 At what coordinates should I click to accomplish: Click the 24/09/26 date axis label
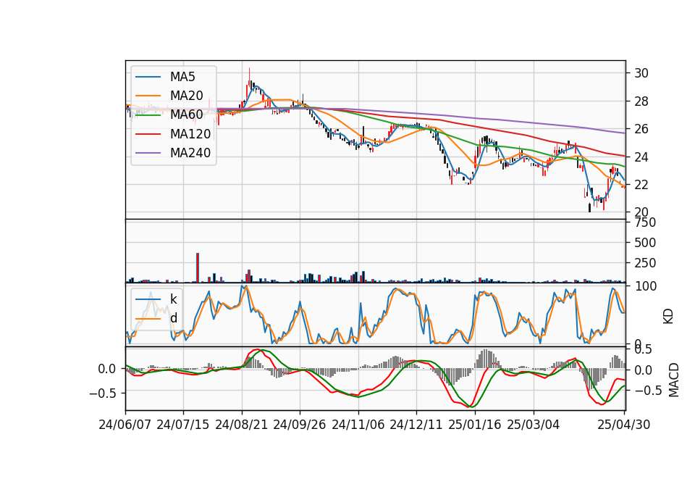pos(299,425)
